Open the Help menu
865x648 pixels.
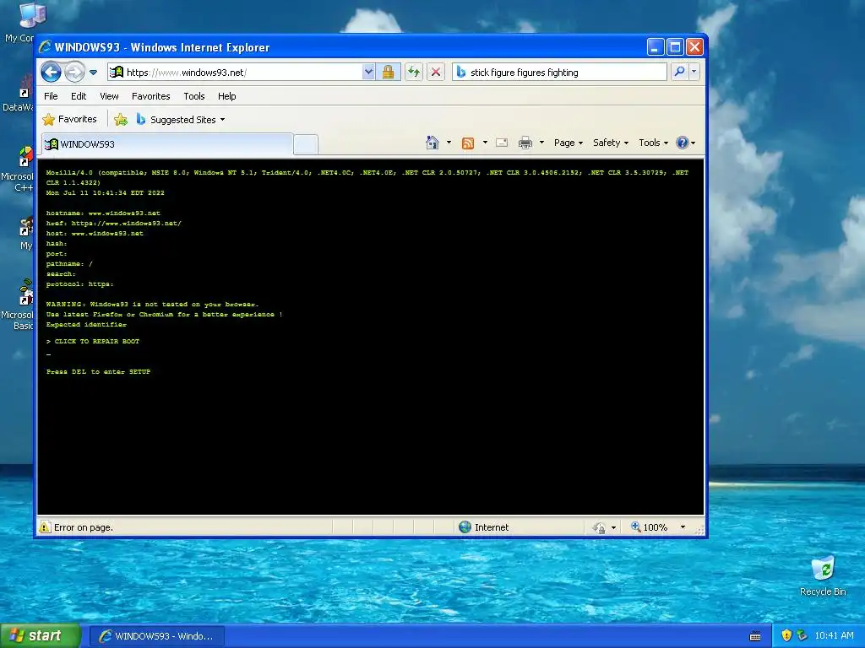pyautogui.click(x=226, y=96)
